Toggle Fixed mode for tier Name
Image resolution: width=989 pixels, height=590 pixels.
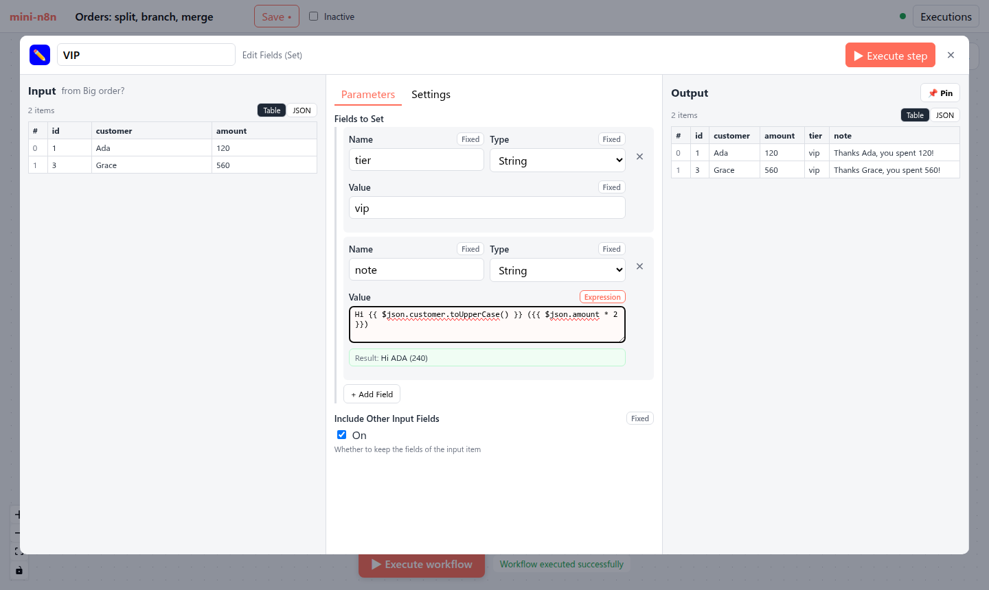(470, 139)
